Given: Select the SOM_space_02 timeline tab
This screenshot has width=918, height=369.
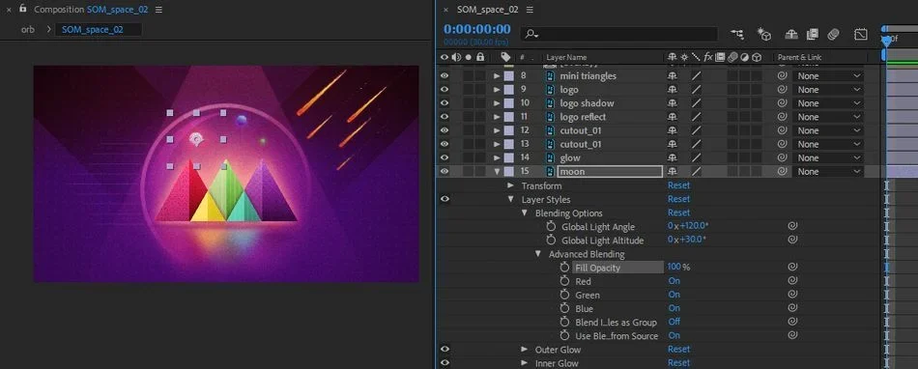Looking at the screenshot, I should (487, 10).
